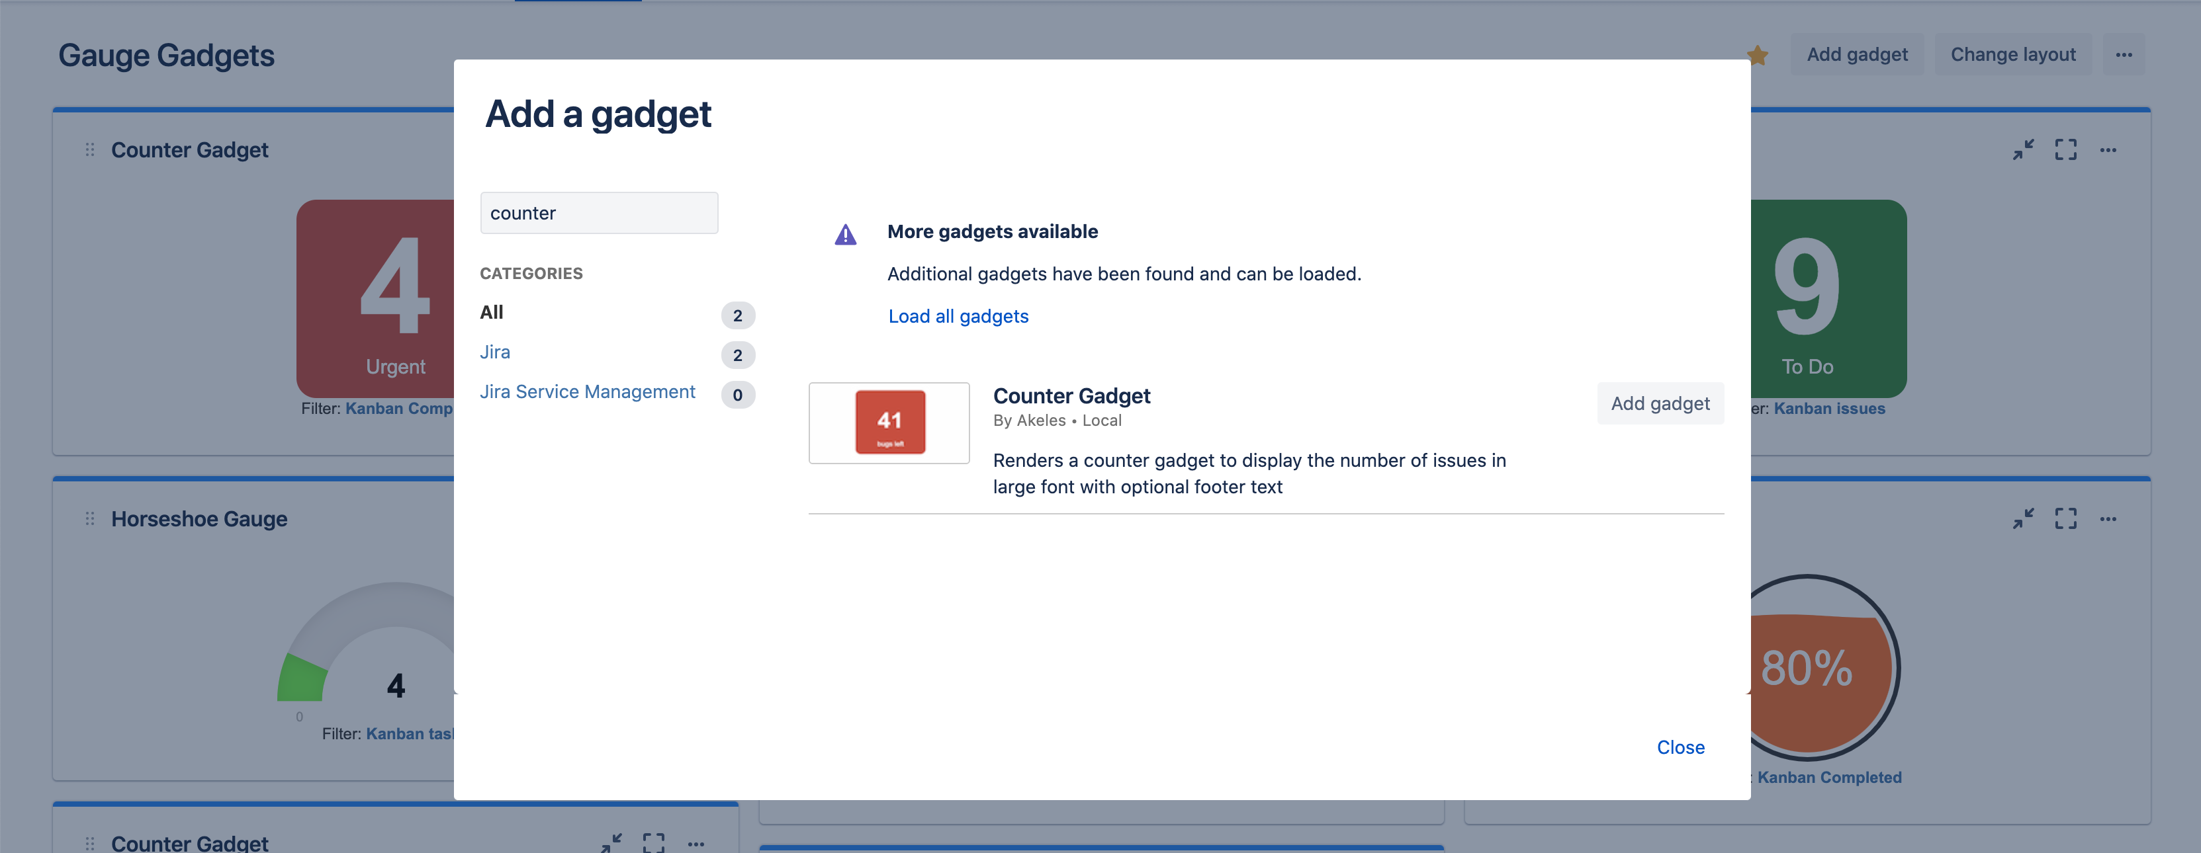Open the Kanban Completed filter
2201x853 pixels.
(x=1829, y=777)
